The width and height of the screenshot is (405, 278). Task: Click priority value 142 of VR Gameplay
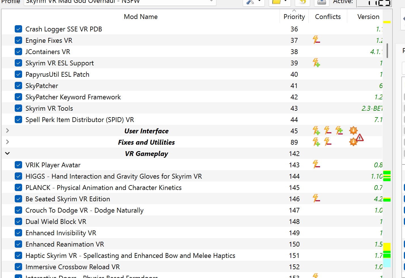coord(294,154)
